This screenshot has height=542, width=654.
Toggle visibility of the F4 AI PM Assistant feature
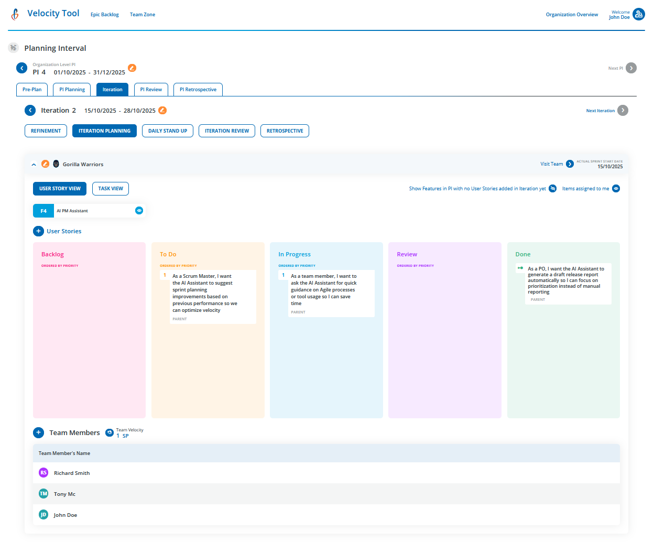pyautogui.click(x=139, y=210)
